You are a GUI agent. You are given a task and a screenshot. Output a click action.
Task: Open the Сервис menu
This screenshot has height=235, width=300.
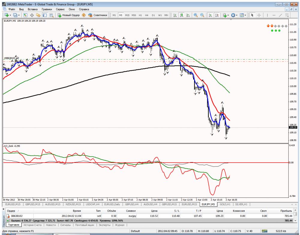60,9
